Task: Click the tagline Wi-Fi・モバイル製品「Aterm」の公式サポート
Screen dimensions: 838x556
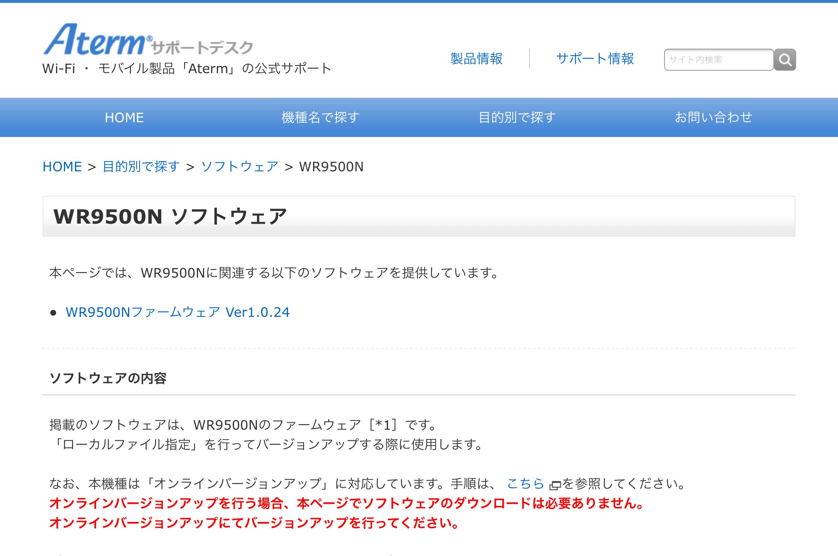Action: [x=187, y=68]
